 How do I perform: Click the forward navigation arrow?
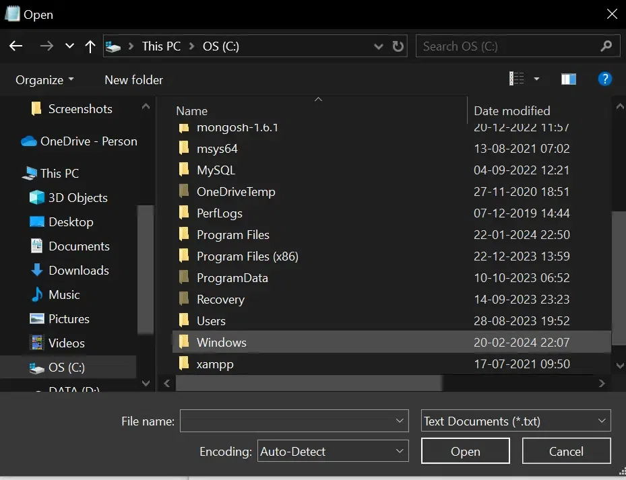(46, 46)
